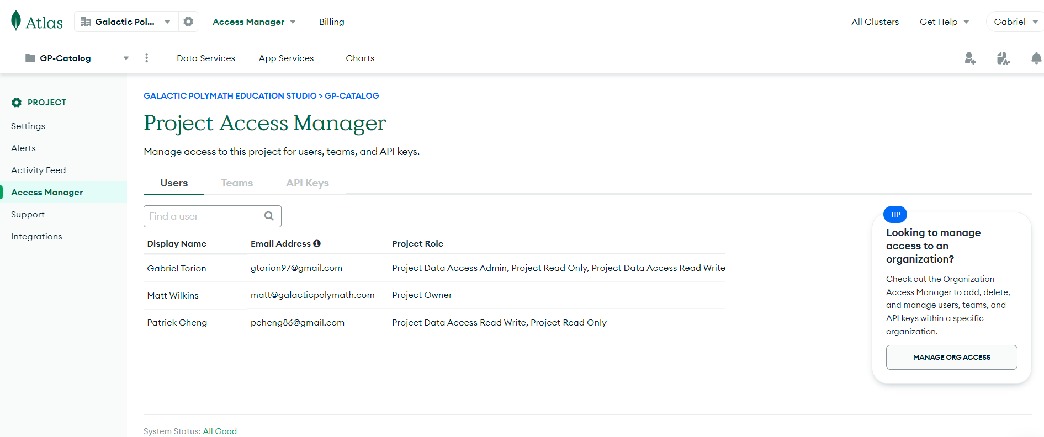Screen dimensions: 1044x437
Task: Click the Project Owner role text
Action: click(x=422, y=295)
